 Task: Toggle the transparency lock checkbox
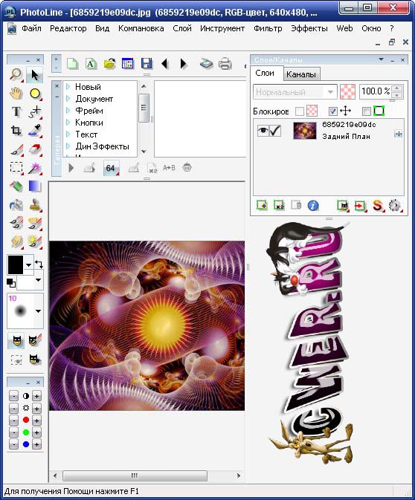pyautogui.click(x=300, y=111)
